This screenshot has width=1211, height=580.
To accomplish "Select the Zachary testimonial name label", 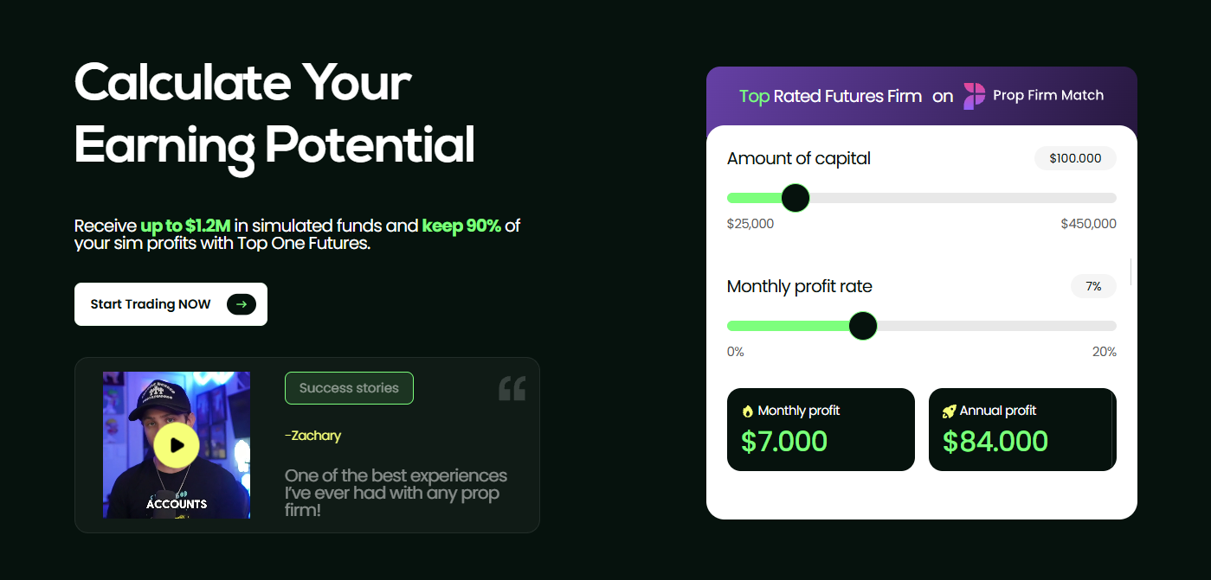I will click(x=313, y=436).
